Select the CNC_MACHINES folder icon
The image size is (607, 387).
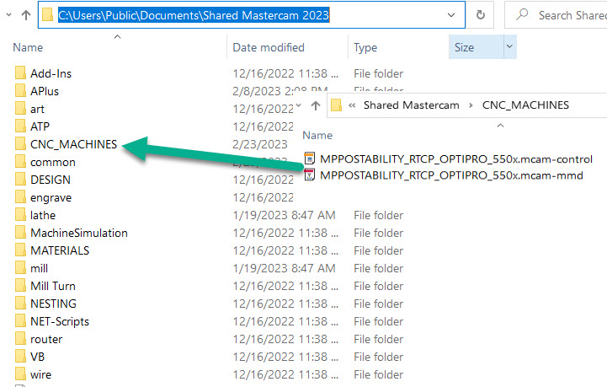coord(20,143)
